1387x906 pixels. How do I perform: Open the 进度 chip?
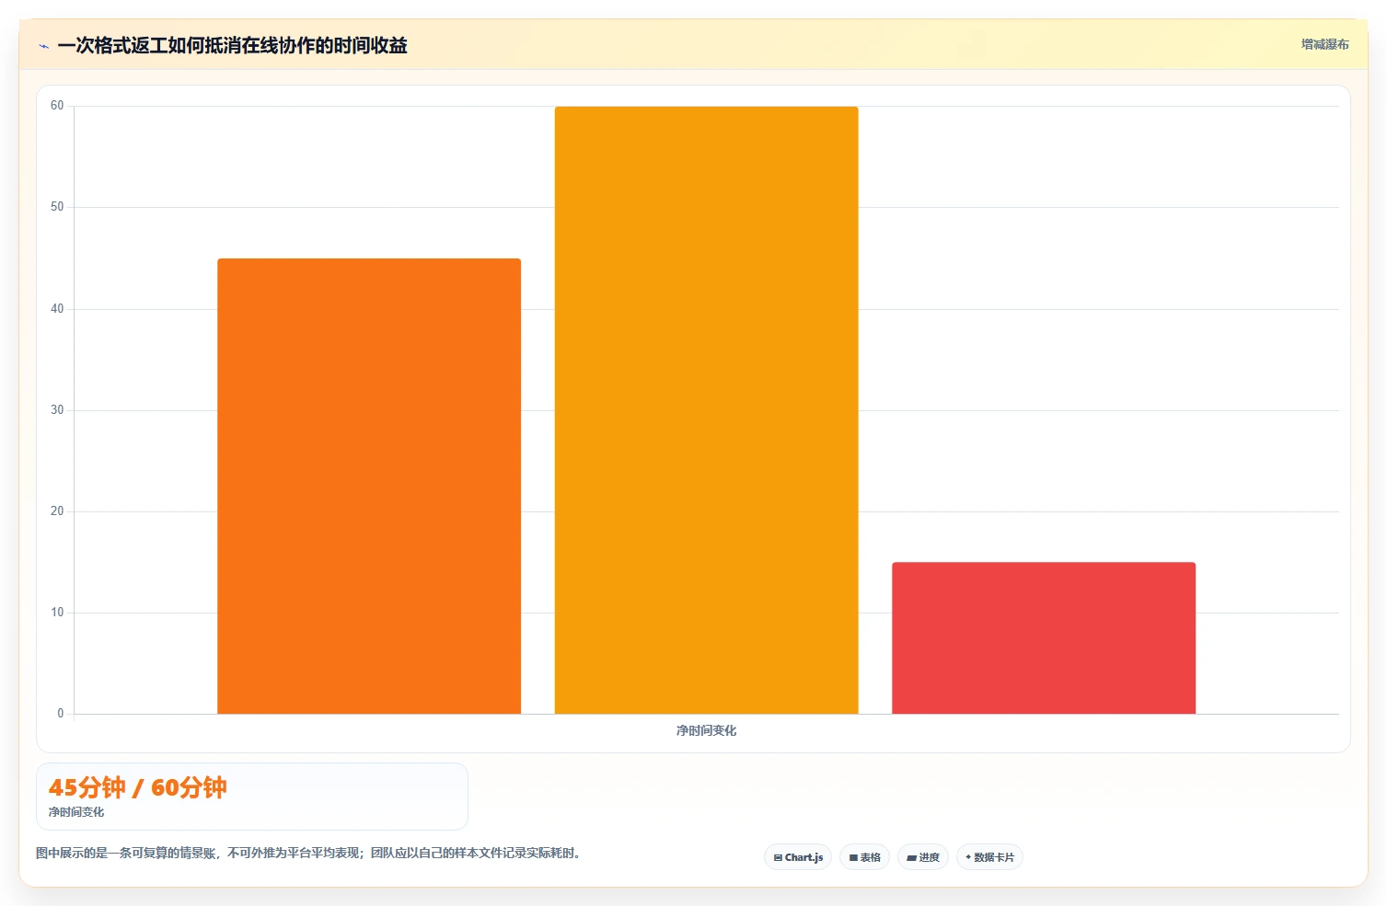point(923,857)
